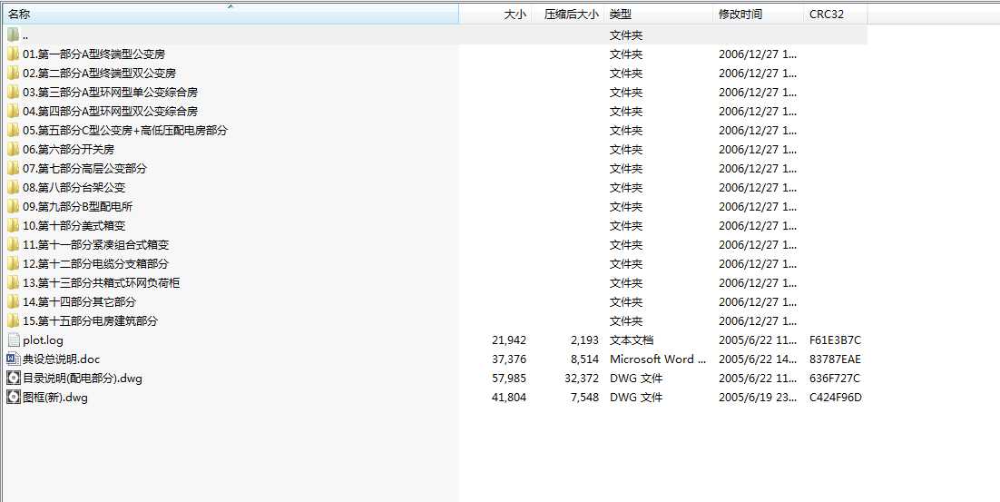This screenshot has width=1000, height=502.
Task: Click size value 57,985 in the list
Action: pos(509,379)
